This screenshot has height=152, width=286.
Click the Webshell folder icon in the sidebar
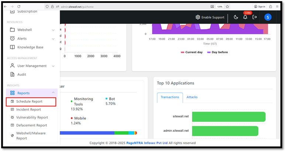[x=13, y=30]
